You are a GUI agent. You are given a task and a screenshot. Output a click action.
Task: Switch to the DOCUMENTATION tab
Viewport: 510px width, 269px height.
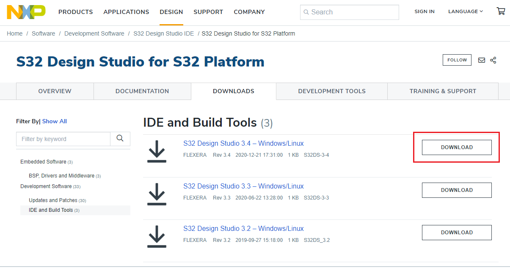142,91
